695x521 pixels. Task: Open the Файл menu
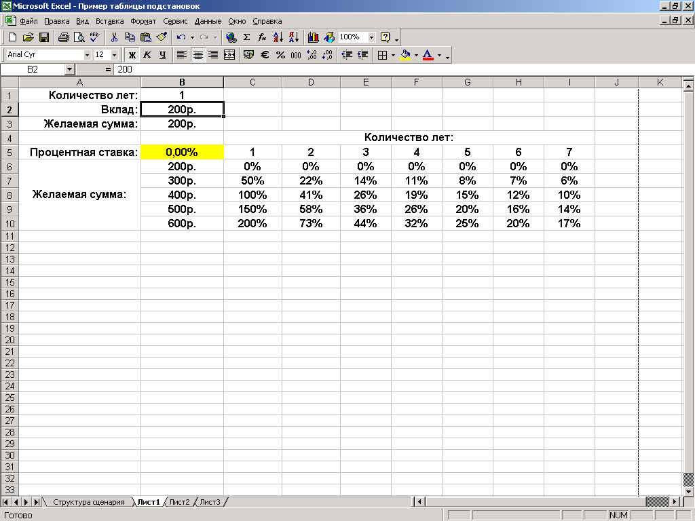coord(29,21)
